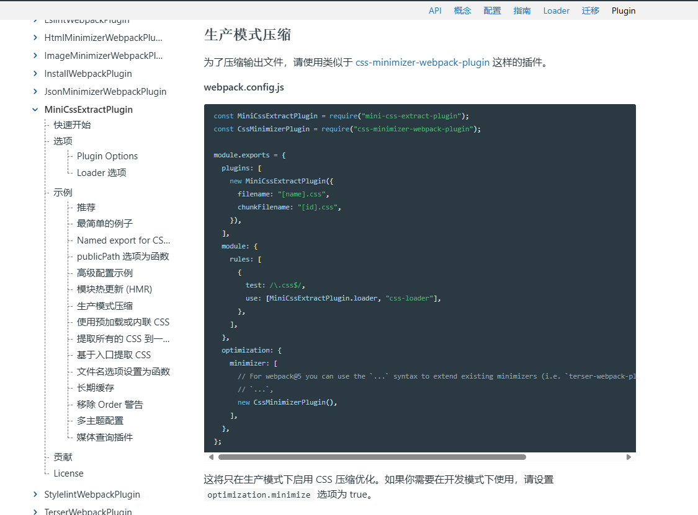Jump to 媒体查询插件
Image resolution: width=698 pixels, height=515 pixels.
coord(105,437)
